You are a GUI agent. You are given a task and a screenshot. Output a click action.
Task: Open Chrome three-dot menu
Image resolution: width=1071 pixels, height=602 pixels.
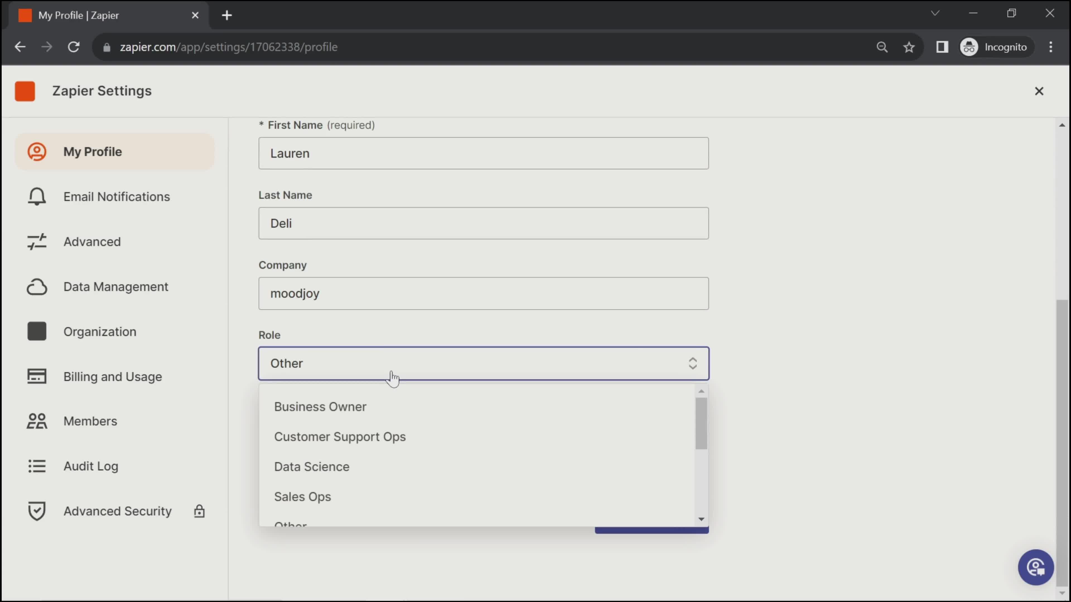[x=1051, y=47]
